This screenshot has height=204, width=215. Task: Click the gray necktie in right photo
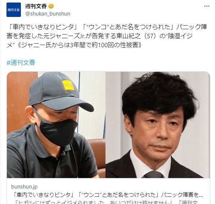(153, 175)
